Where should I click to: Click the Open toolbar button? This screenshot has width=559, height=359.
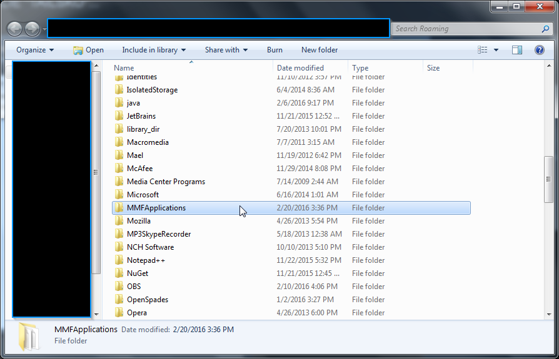pos(88,50)
